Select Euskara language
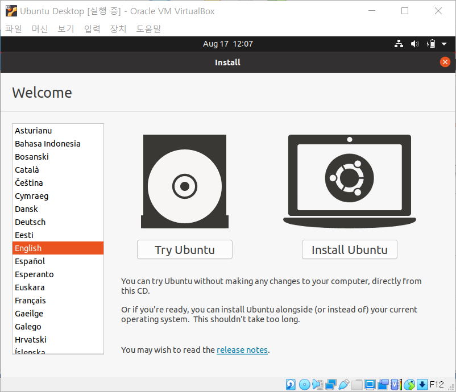The width and height of the screenshot is (456, 392). [x=58, y=287]
